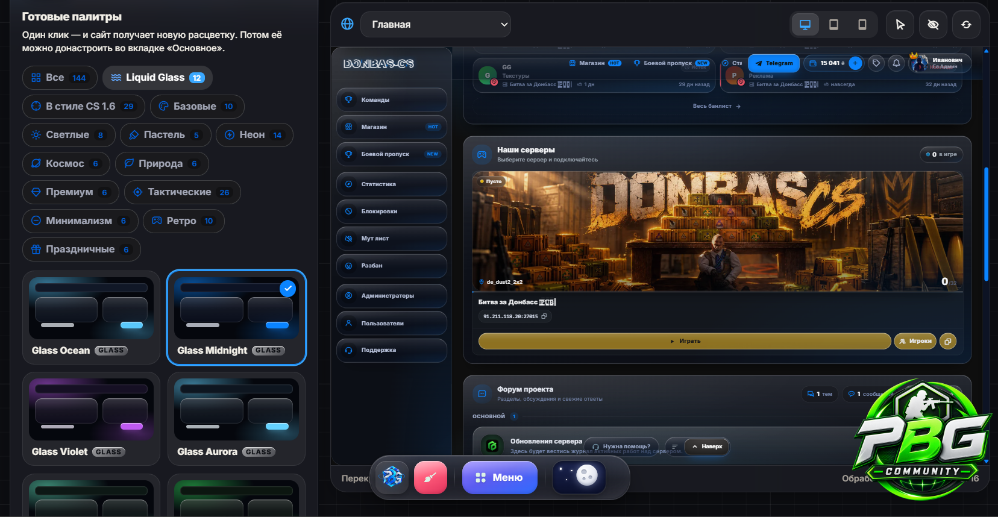Screen dimensions: 998x517
Task: Show В стиле CS 1.6 palettes
Action: tap(84, 106)
